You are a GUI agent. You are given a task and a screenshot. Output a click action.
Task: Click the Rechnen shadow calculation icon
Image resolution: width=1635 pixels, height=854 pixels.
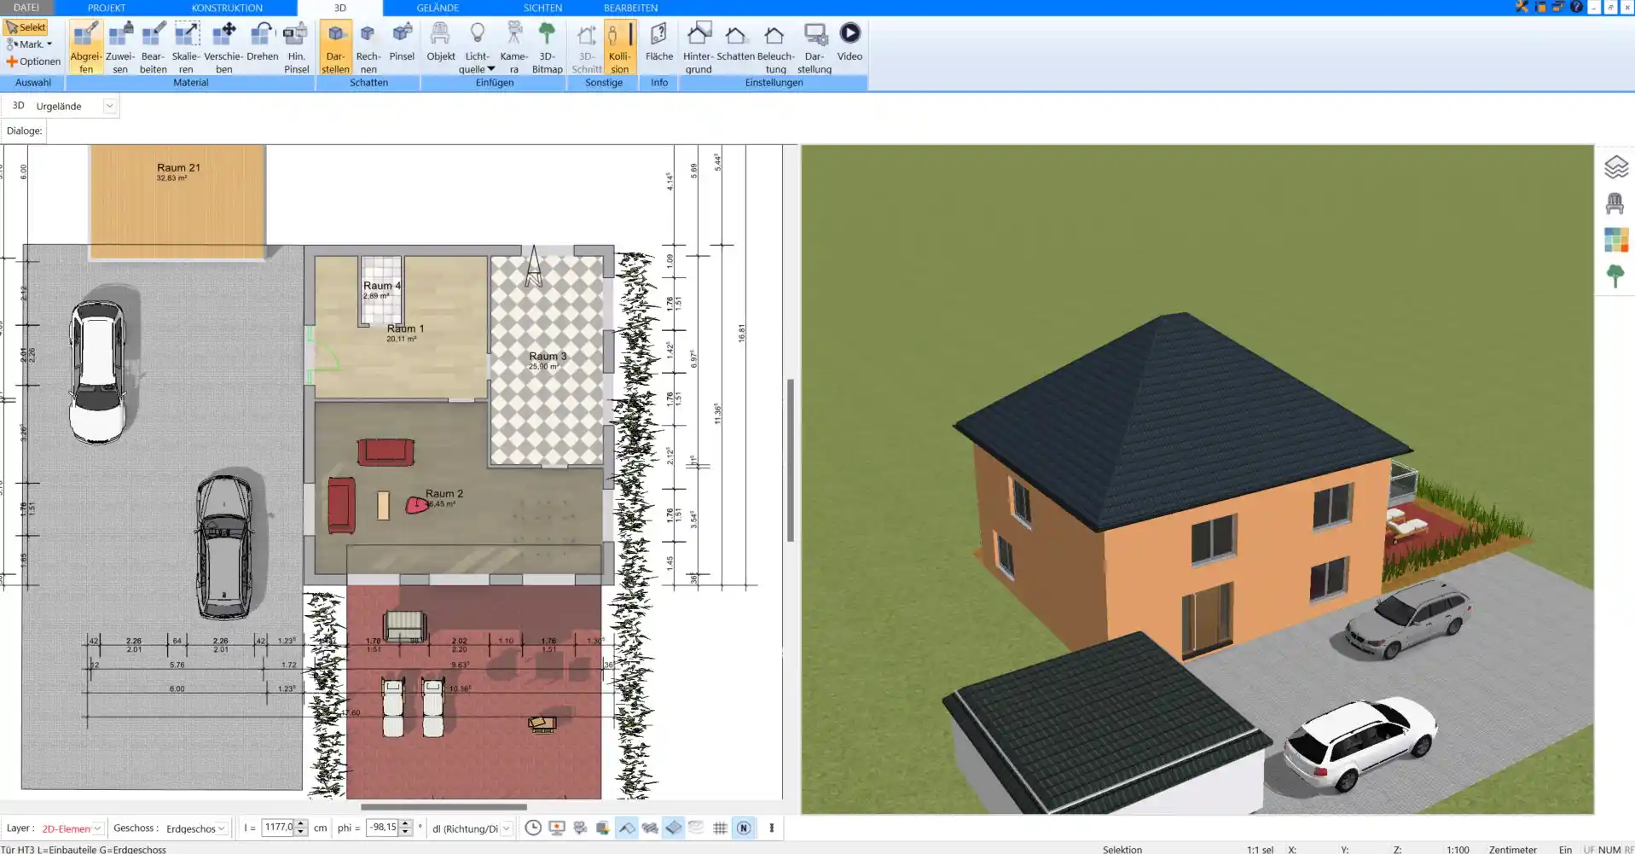368,48
